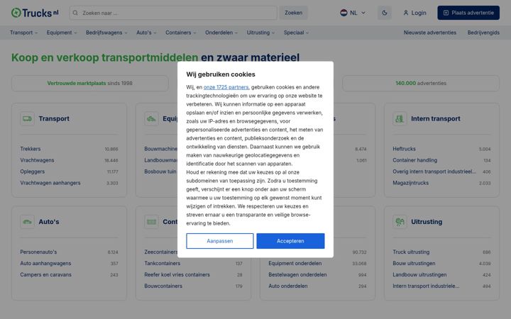
Task: Open the Personenauto's listing
Action: [x=38, y=252]
